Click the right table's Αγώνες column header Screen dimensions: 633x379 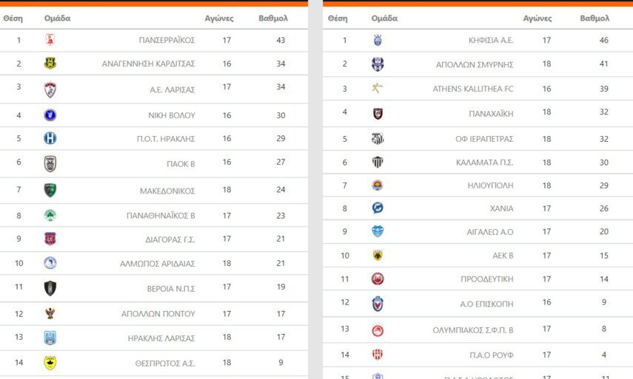(537, 18)
